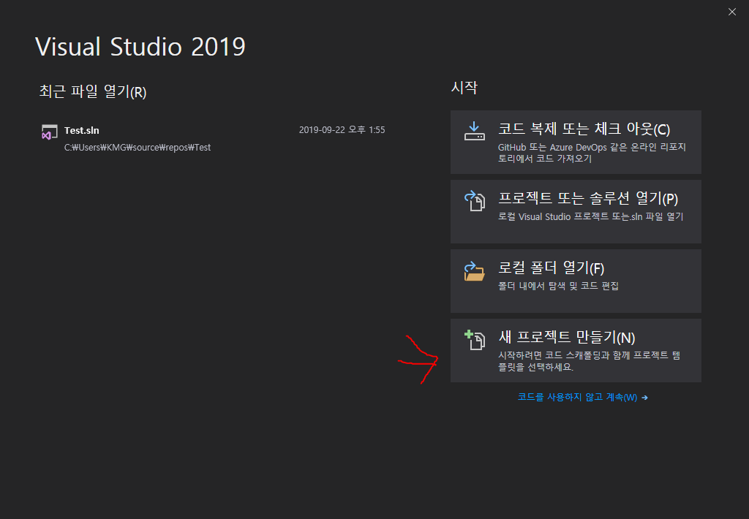This screenshot has height=519, width=749.
Task: Close the Visual Studio 2019 start window
Action: 731,12
